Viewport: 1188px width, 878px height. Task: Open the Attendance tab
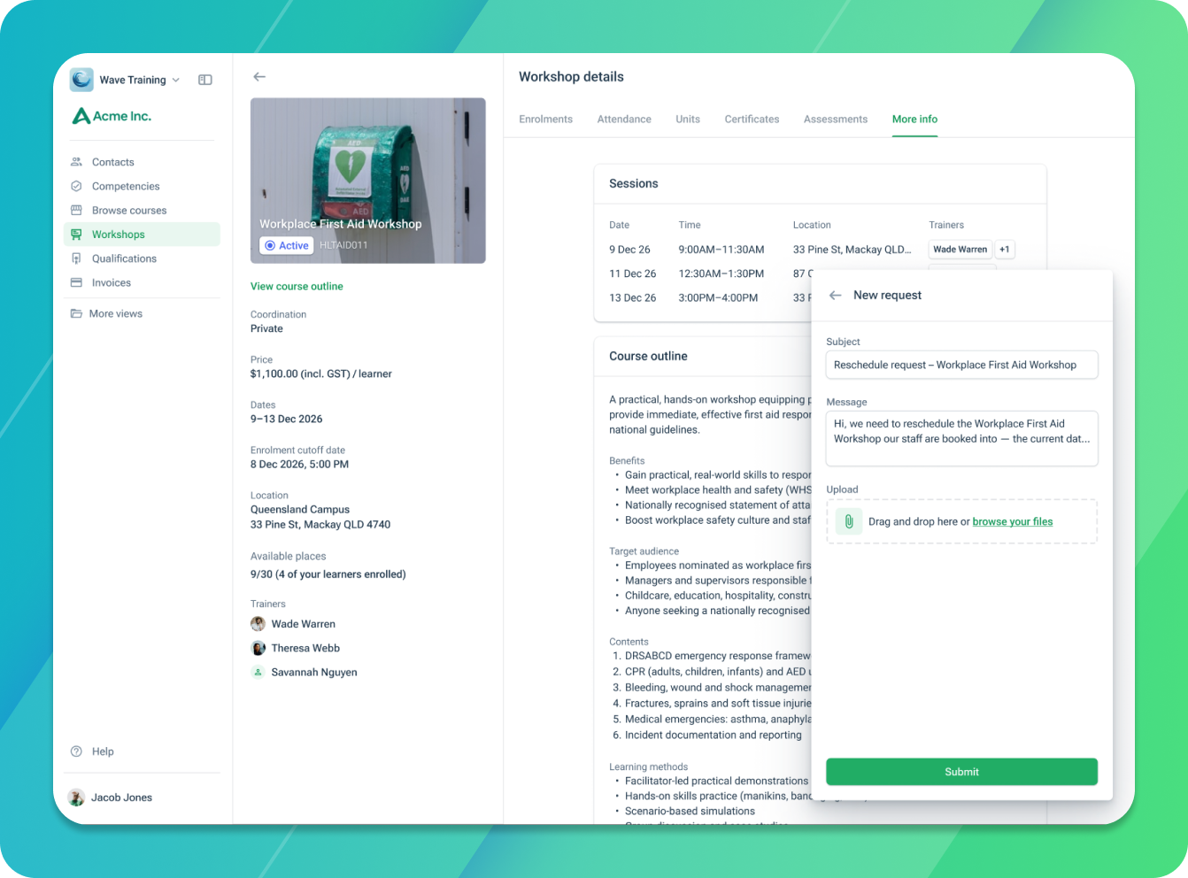point(624,119)
